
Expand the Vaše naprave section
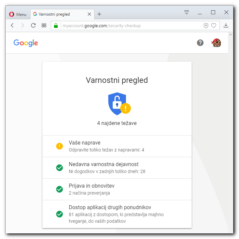(117, 146)
